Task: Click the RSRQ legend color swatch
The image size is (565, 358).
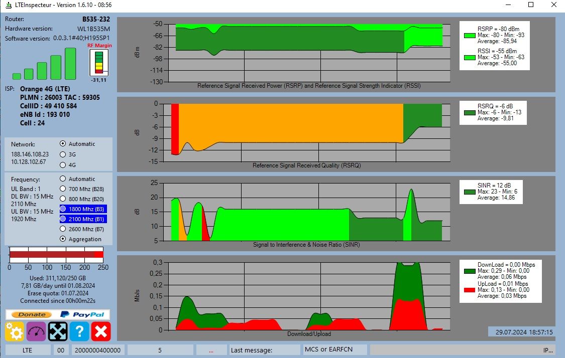Action: pyautogui.click(x=470, y=113)
